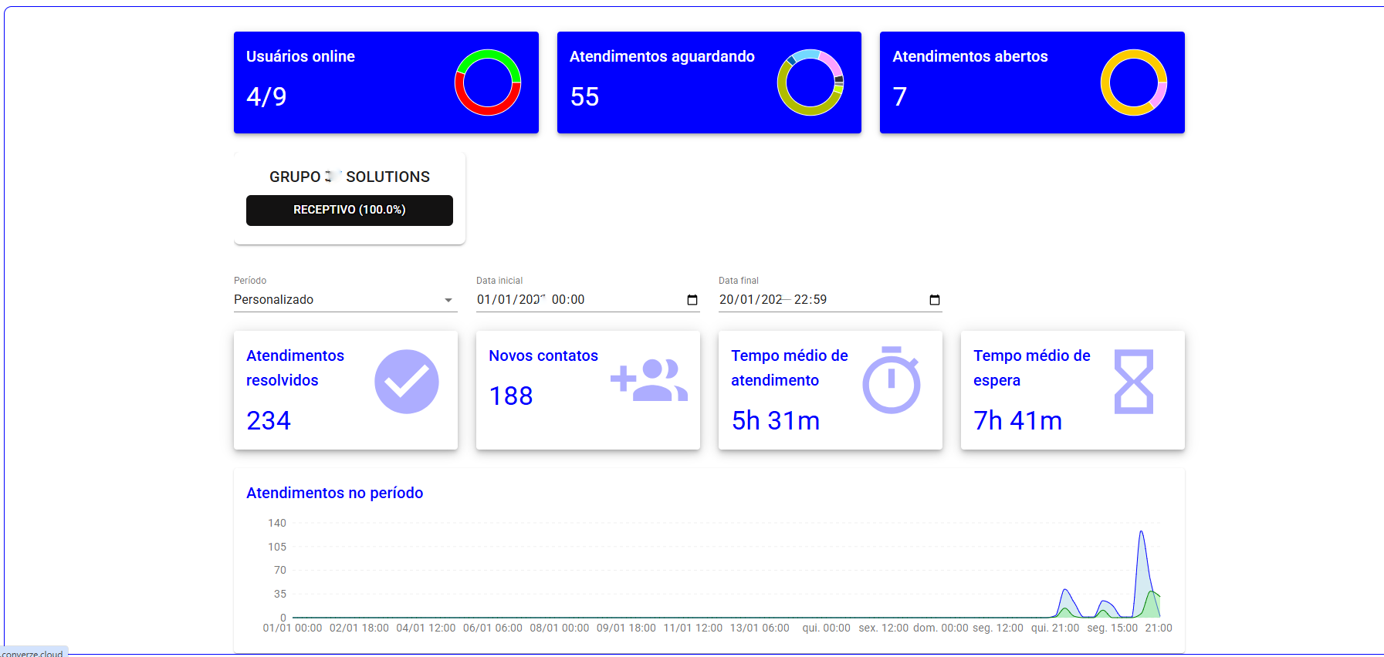Screen dimensions: 1384x657
Task: Click the Atendimentos abertos donut chart
Action: (1133, 83)
